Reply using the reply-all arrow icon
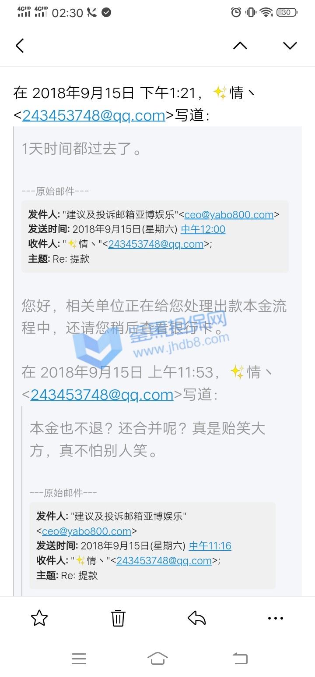The width and height of the screenshot is (315, 677). [197, 618]
